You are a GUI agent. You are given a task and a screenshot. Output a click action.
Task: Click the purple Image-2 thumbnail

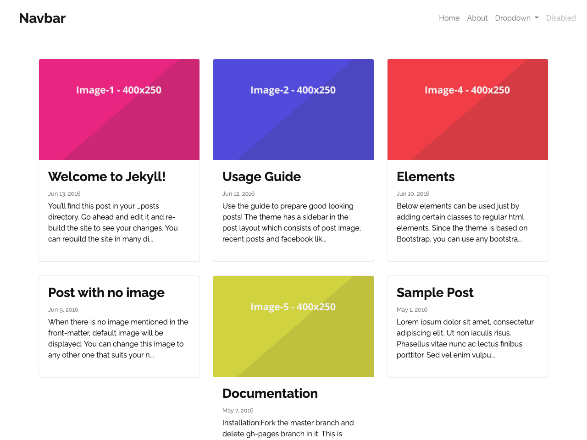click(x=293, y=109)
